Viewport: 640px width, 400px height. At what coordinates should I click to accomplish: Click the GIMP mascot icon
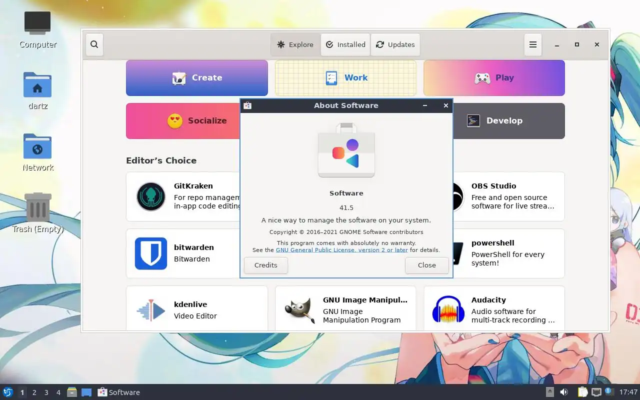coord(299,310)
